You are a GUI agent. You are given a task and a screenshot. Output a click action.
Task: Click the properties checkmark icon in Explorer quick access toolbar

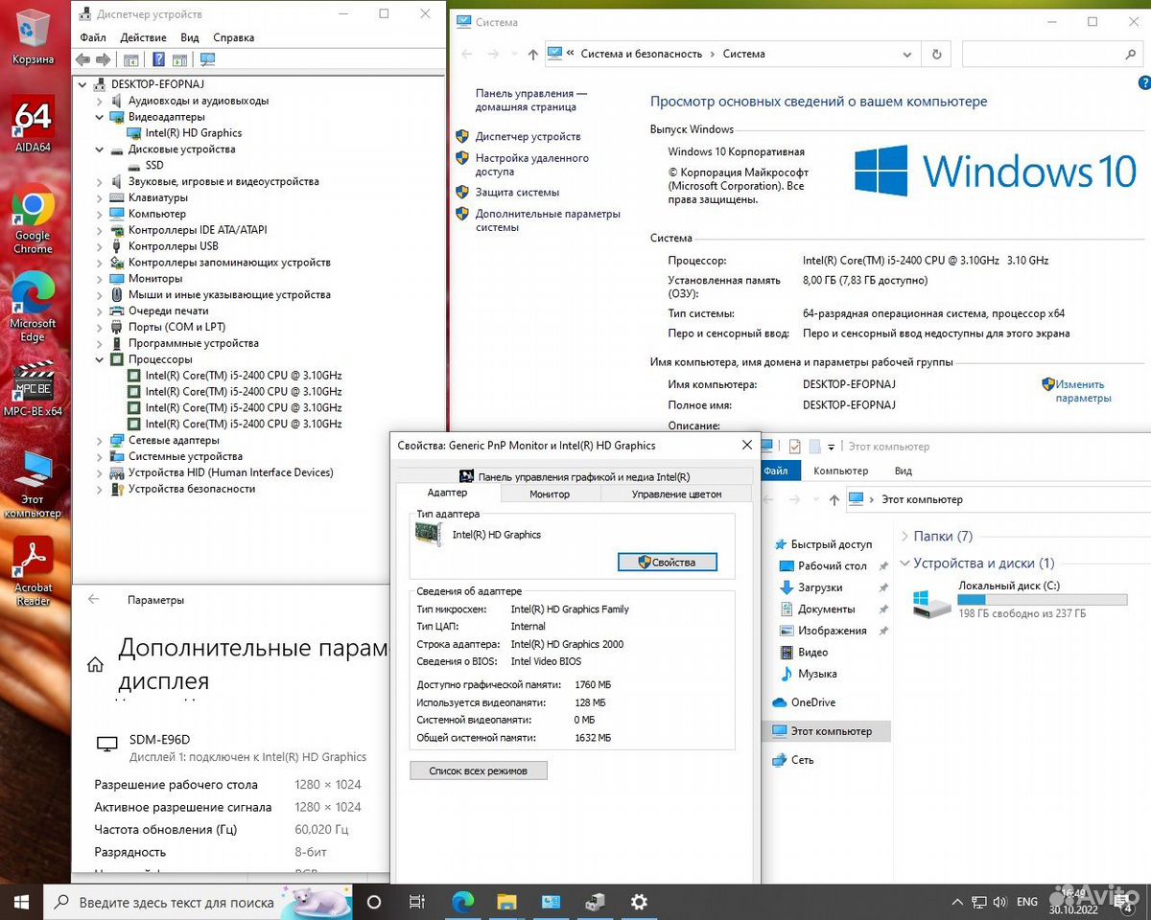(x=794, y=447)
